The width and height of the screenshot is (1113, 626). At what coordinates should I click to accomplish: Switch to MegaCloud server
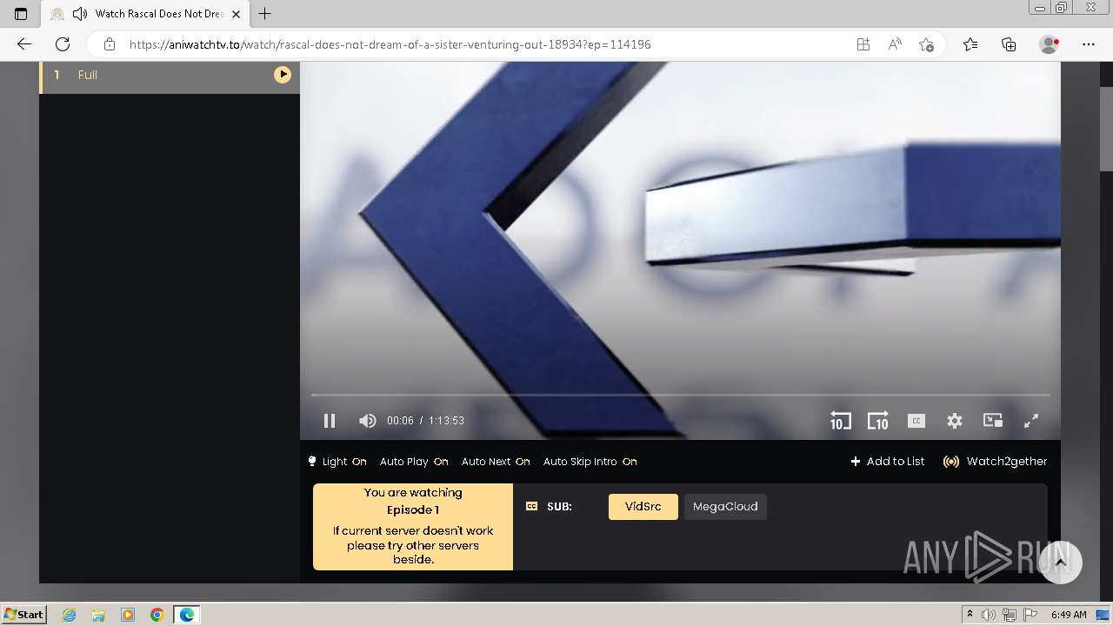tap(725, 507)
